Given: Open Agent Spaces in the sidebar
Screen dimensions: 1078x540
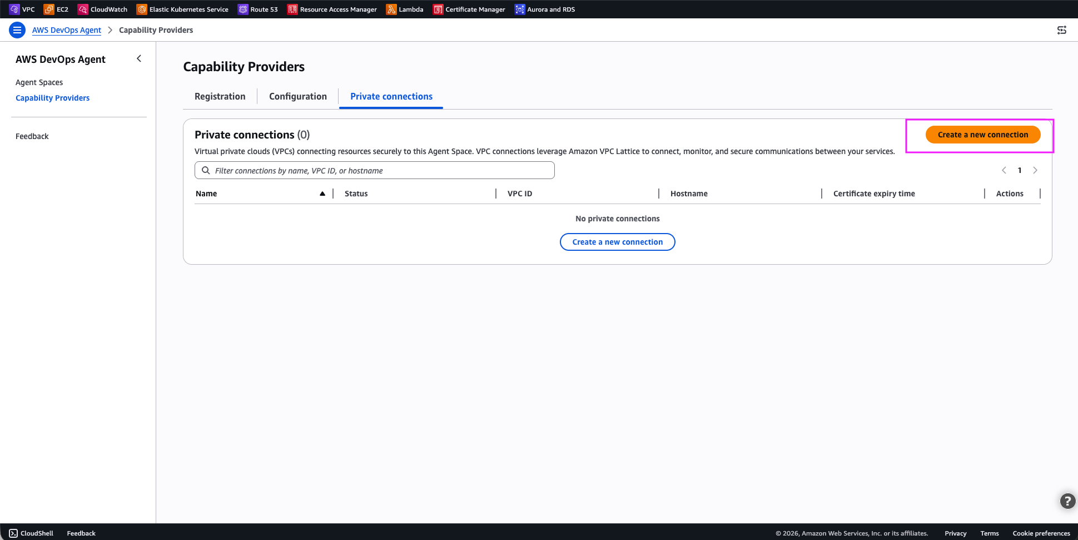Looking at the screenshot, I should tap(39, 82).
